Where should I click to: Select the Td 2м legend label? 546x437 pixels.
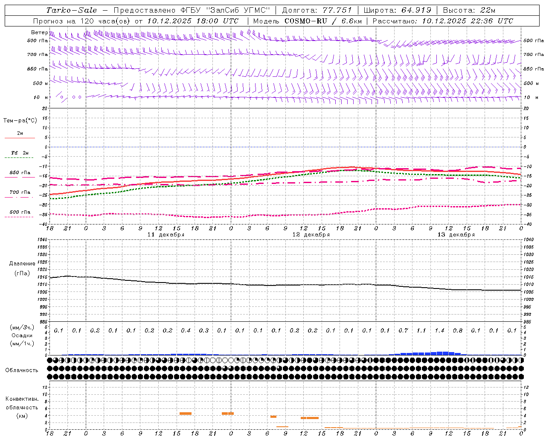20,153
